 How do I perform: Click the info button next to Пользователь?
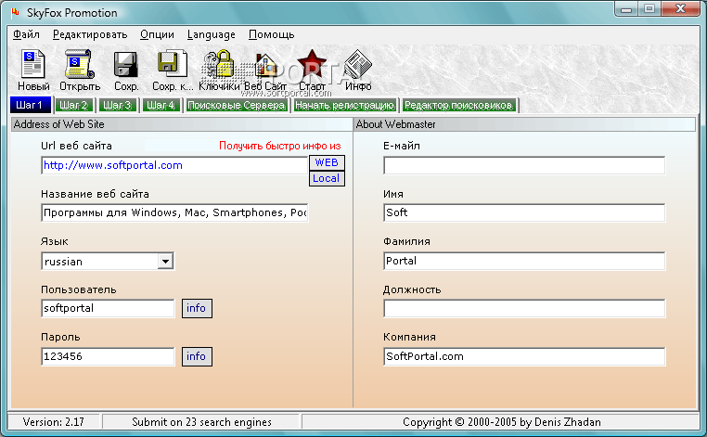(197, 308)
